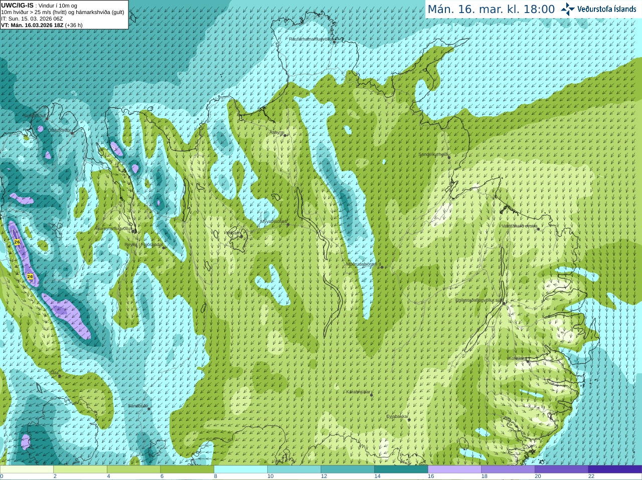
Task: Click the Reykir í Fnjóskadal station dot
Action: click(164, 248)
